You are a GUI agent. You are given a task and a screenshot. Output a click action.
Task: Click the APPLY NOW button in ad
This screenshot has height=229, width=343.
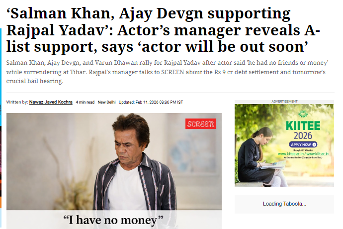click(303, 144)
